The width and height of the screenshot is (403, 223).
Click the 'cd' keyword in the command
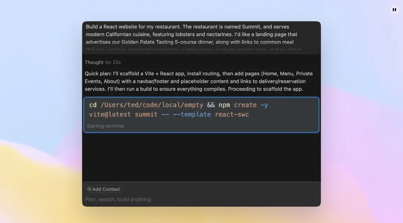click(x=93, y=105)
